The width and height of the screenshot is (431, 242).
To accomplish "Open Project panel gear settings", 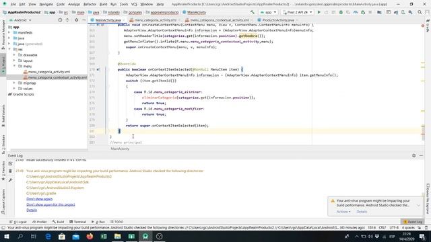I will (x=76, y=20).
